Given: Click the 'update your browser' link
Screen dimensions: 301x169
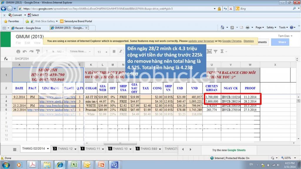Looking at the screenshot, I should pyautogui.click(x=201, y=41).
